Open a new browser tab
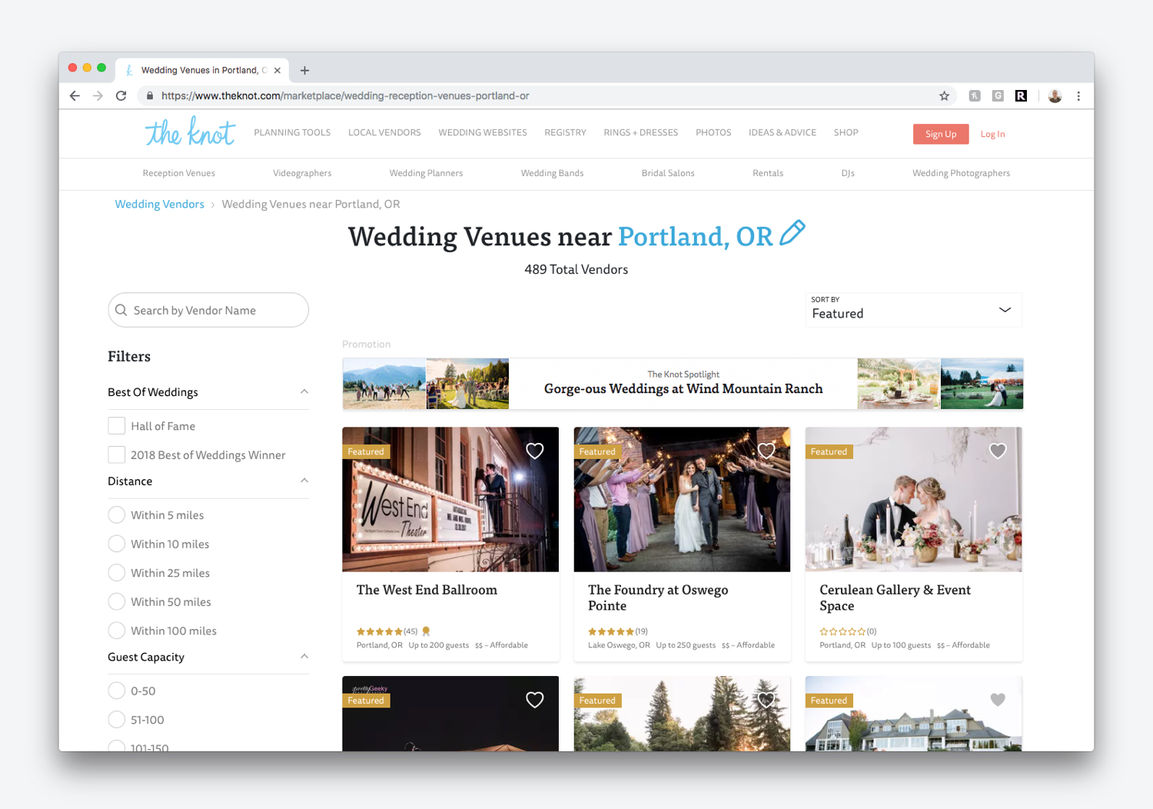The height and width of the screenshot is (809, 1153). click(304, 70)
